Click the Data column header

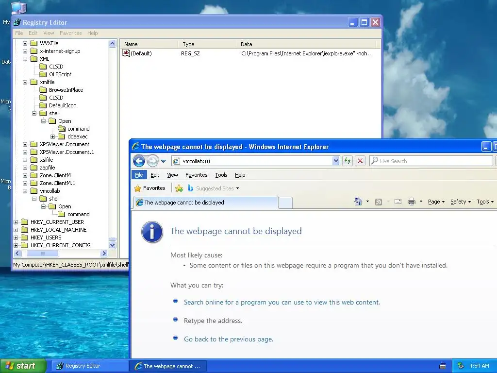306,44
